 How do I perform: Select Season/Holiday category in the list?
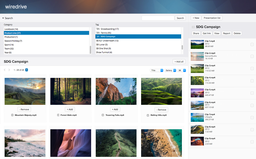[x=13, y=41]
